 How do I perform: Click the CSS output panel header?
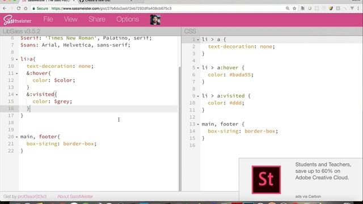pyautogui.click(x=272, y=31)
